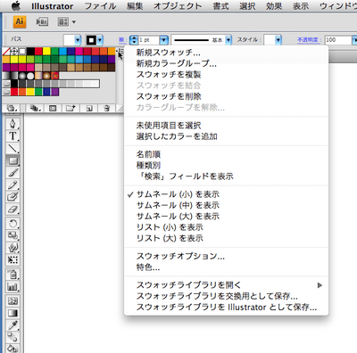Image resolution: width=357 pixels, height=353 pixels.
Task: Open the stroke color dropdown in control bar
Action: (100, 40)
